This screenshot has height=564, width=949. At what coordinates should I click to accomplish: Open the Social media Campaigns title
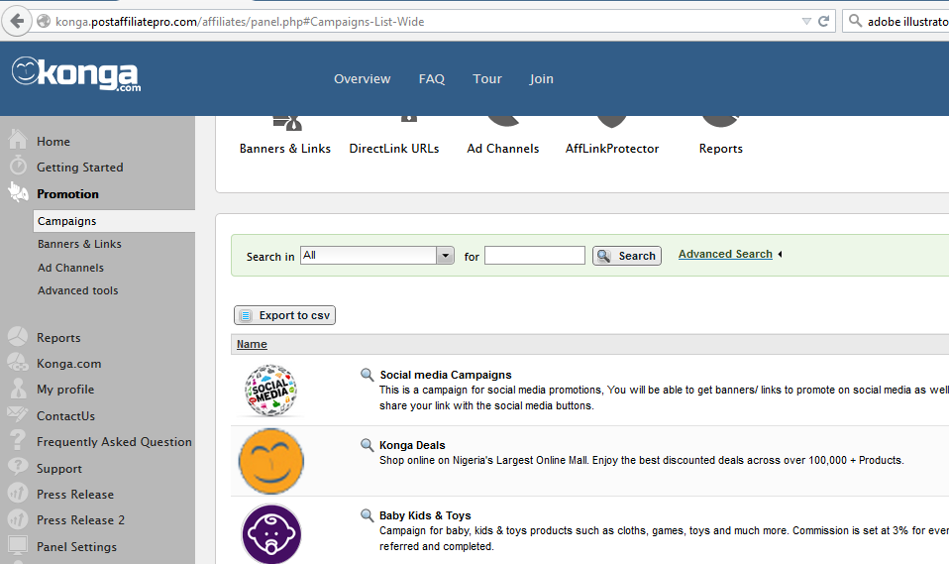(446, 375)
